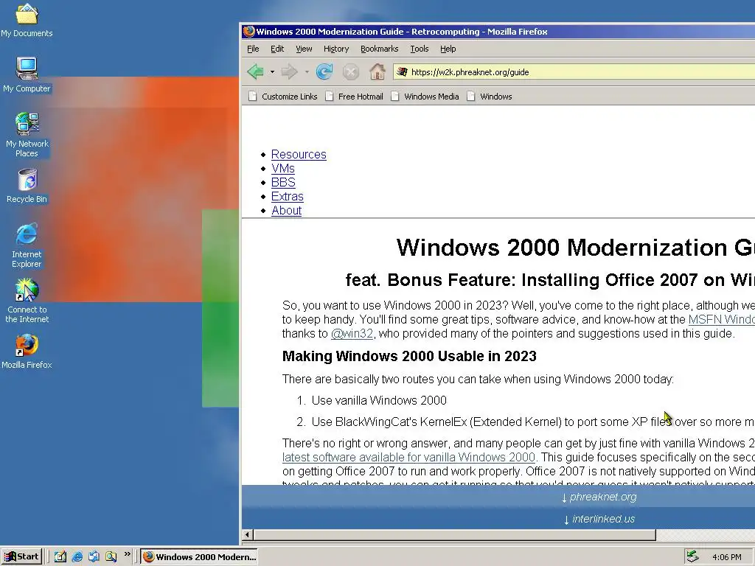Click the 4:06 PM clock
The image size is (755, 566).
(726, 557)
